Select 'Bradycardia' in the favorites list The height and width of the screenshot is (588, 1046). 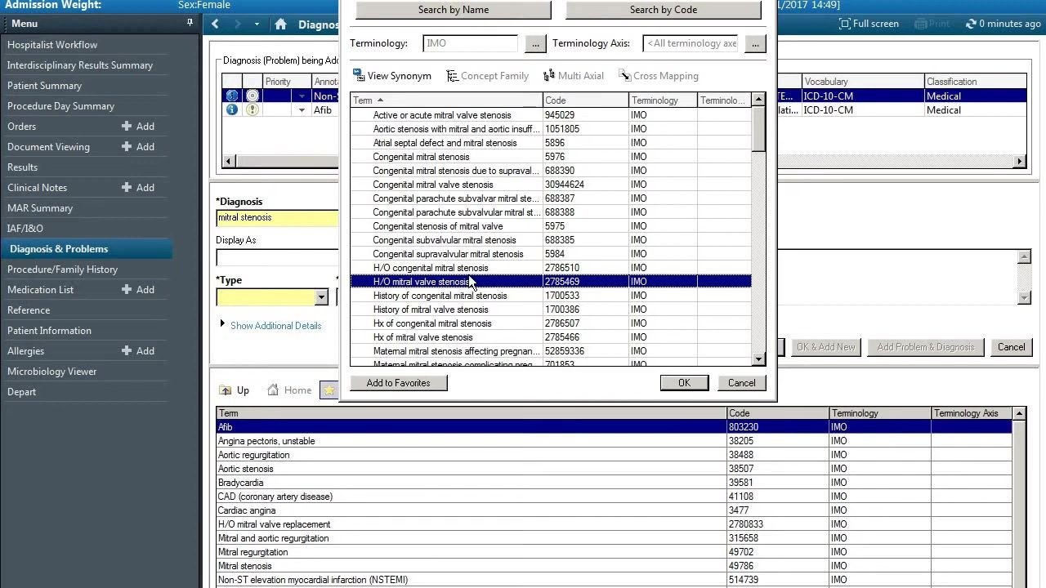[614, 483]
